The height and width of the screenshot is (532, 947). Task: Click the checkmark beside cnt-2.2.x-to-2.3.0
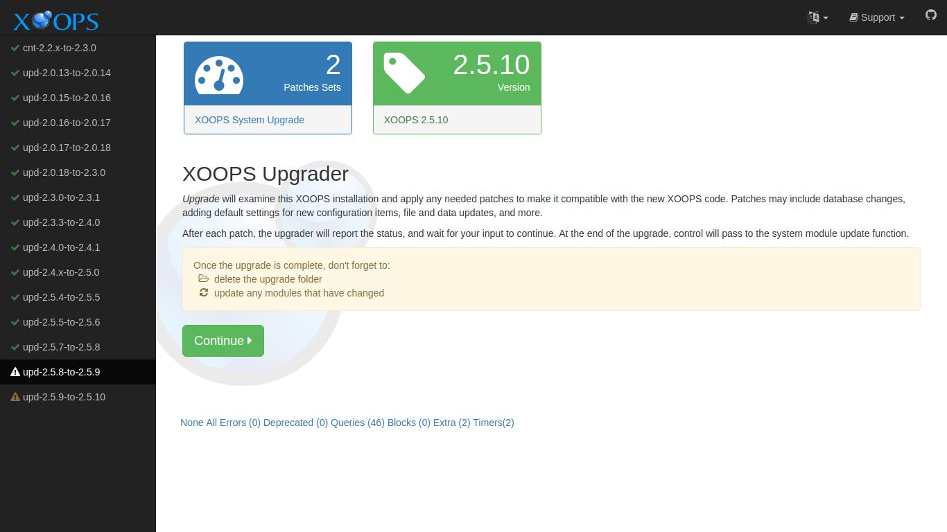click(15, 48)
